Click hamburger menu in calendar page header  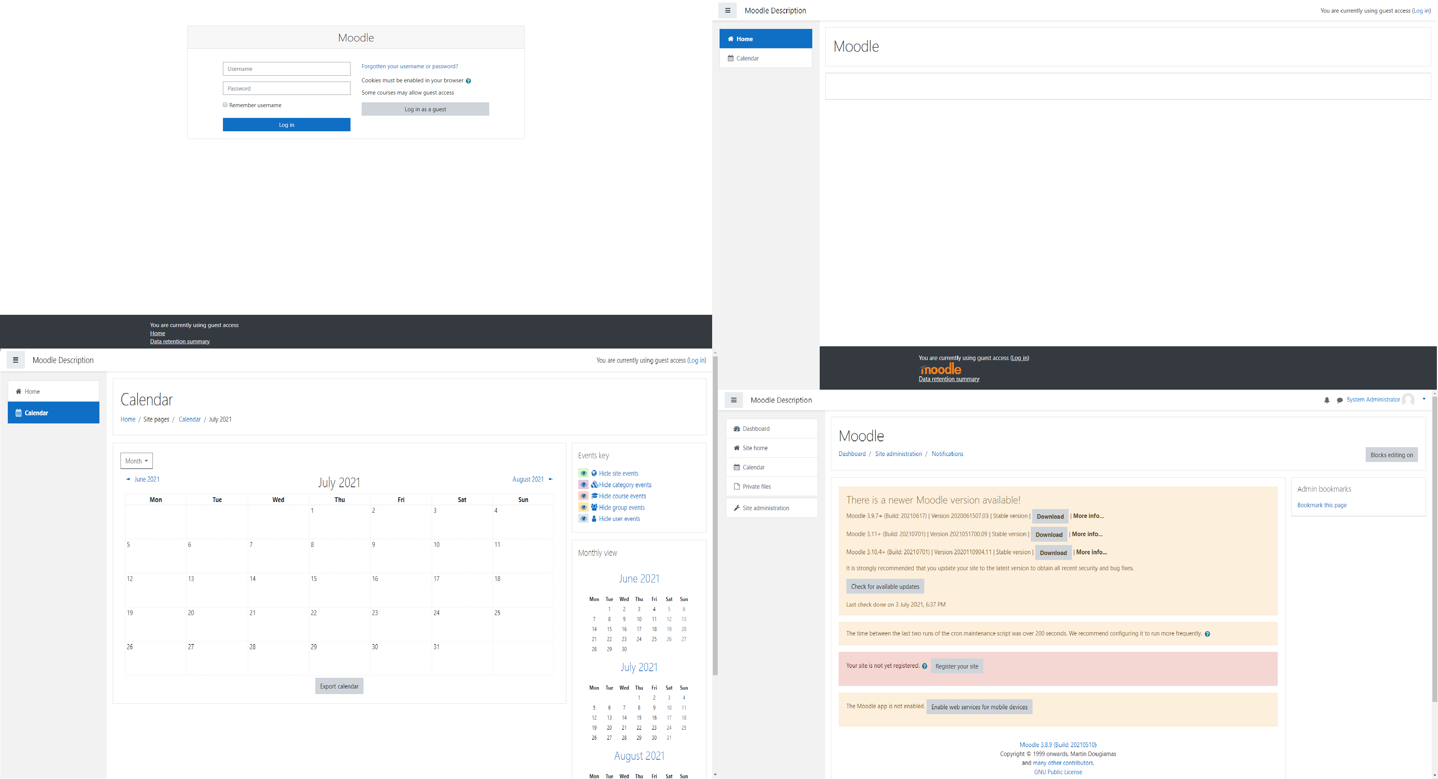tap(16, 360)
